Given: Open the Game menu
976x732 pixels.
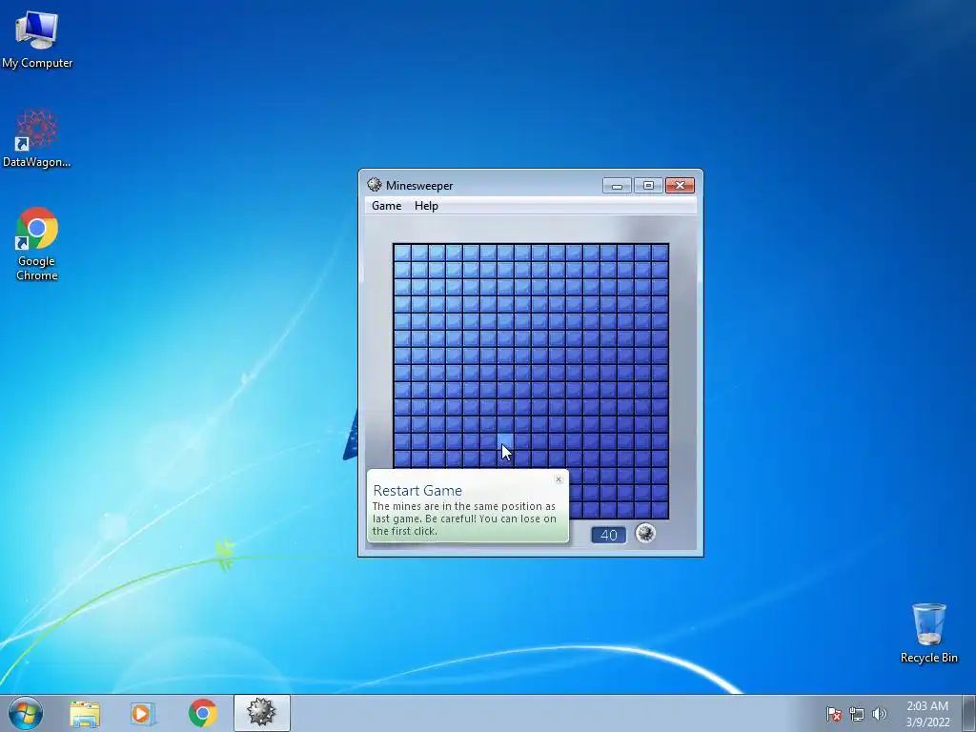Looking at the screenshot, I should pyautogui.click(x=387, y=206).
